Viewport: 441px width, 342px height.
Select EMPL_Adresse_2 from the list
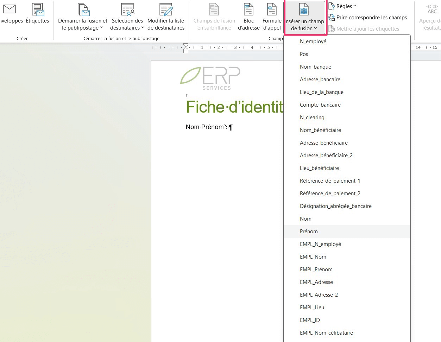pyautogui.click(x=319, y=295)
